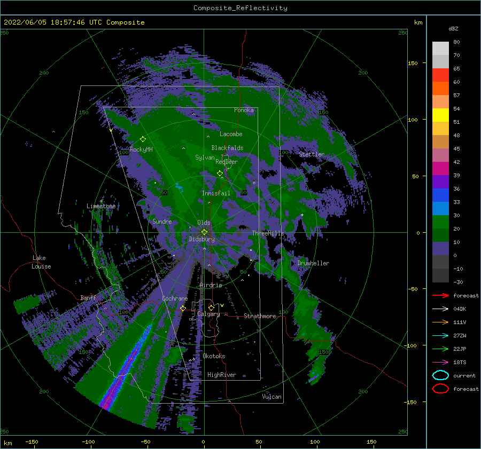Click the 'Sundre' map label
Image resolution: width=481 pixels, height=449 pixels.
pos(162,221)
